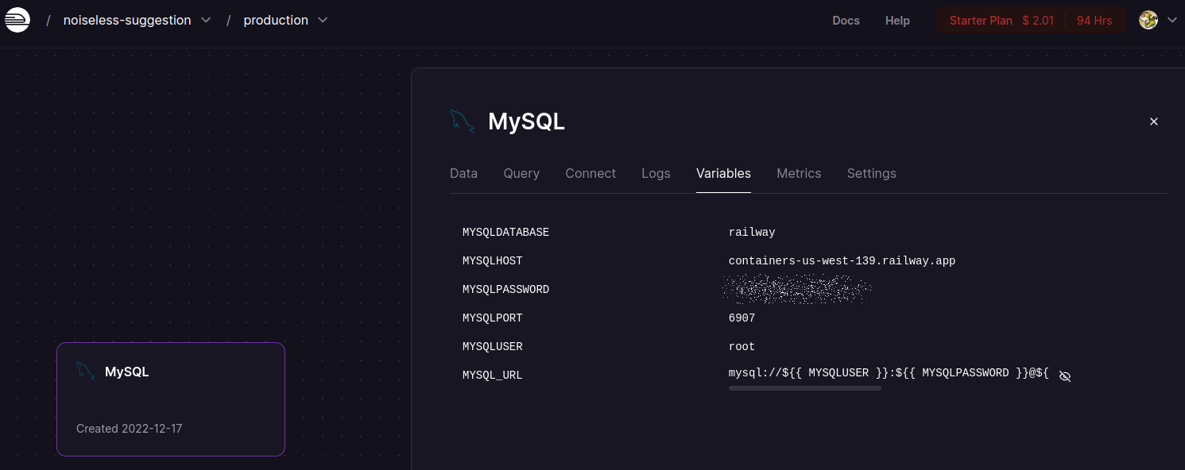Select the MySQL service card

(171, 399)
